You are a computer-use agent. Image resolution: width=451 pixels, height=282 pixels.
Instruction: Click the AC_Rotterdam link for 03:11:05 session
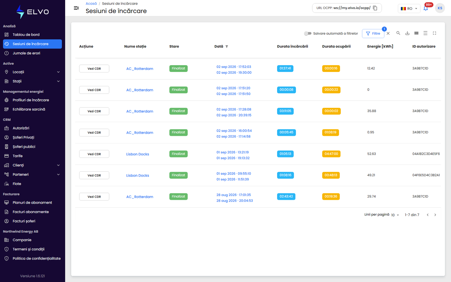click(140, 111)
